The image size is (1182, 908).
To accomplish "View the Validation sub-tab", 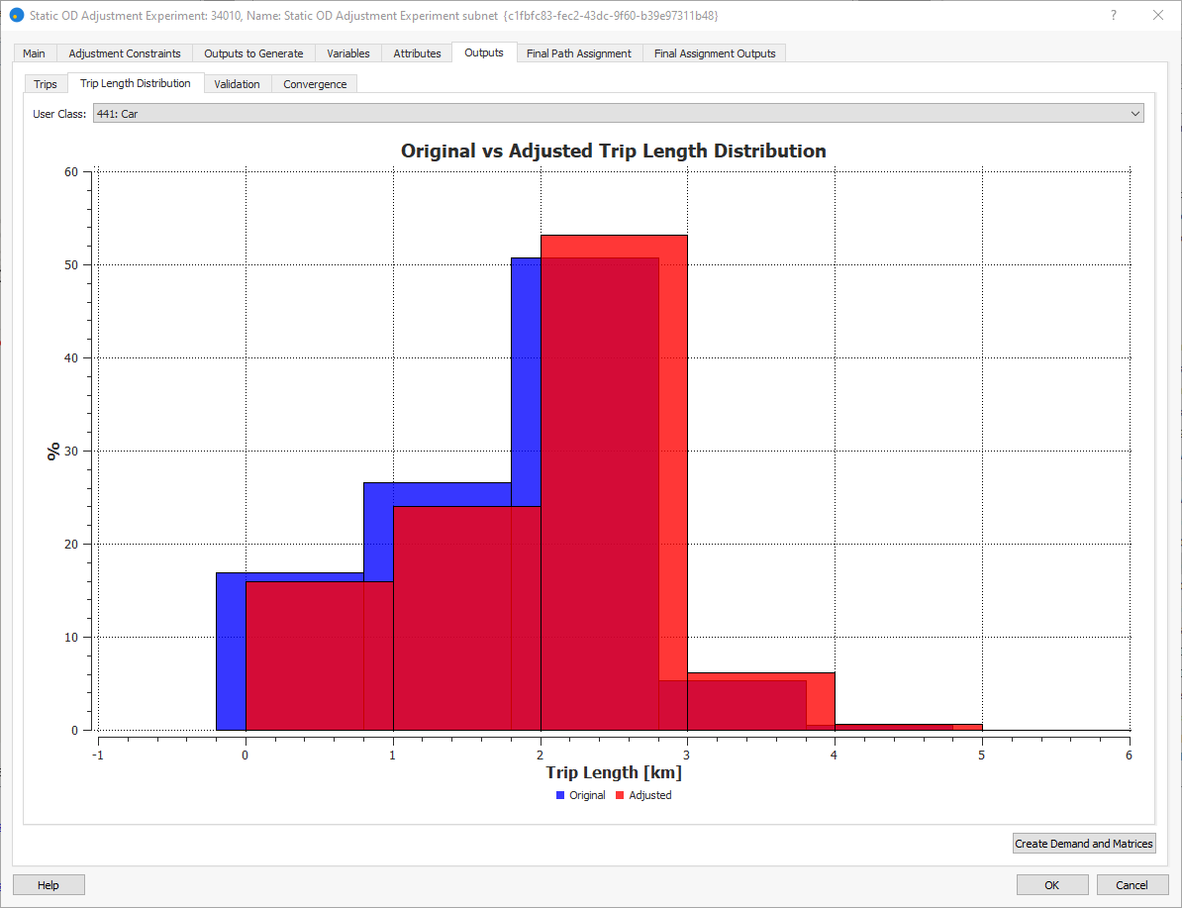I will [x=237, y=84].
